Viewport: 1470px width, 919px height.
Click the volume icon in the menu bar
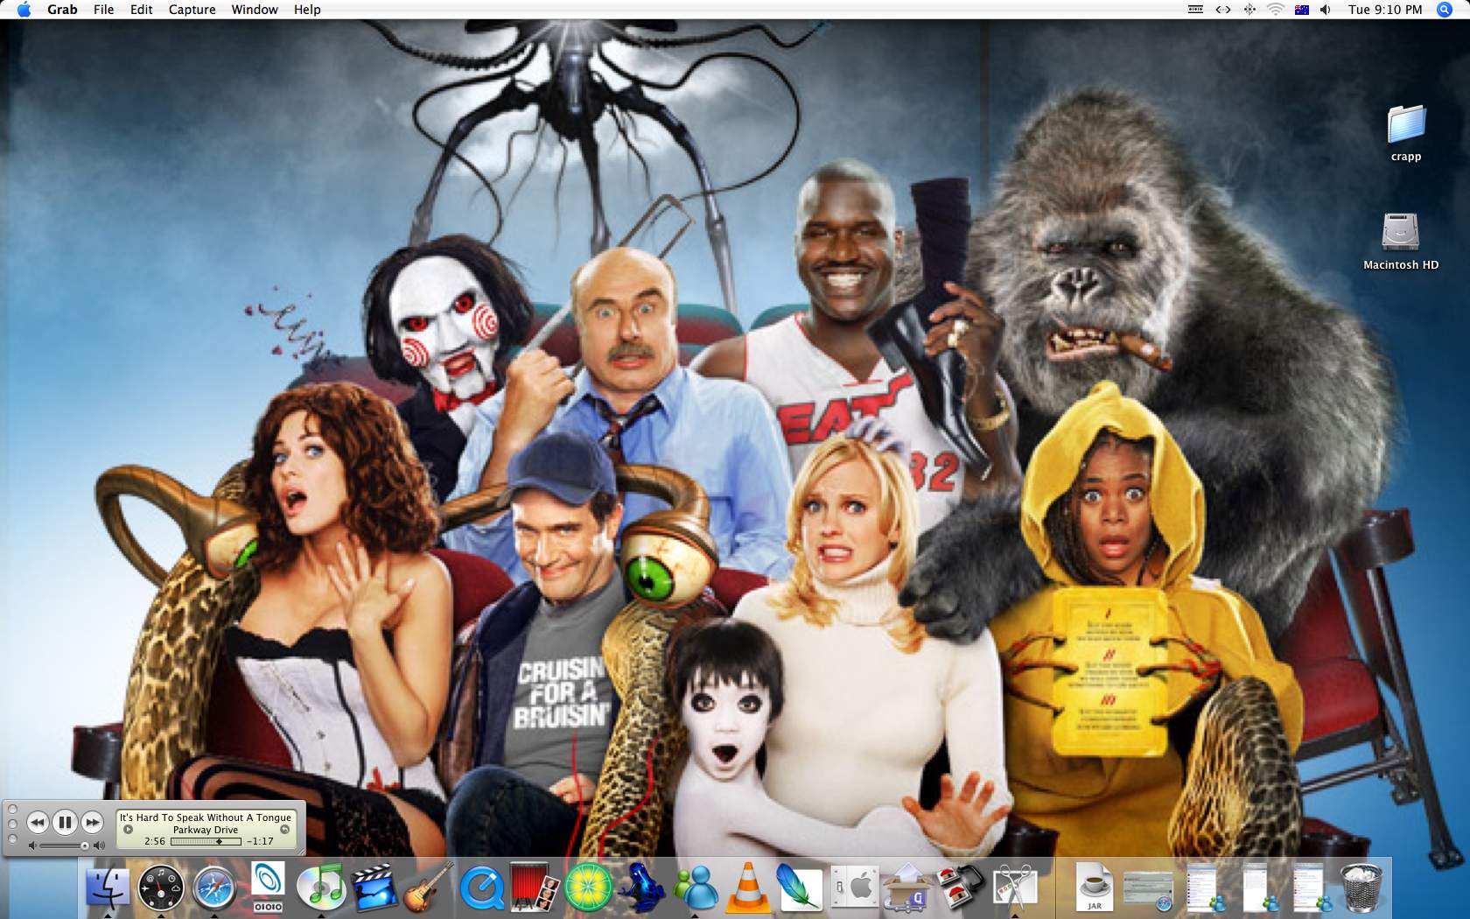click(1325, 10)
